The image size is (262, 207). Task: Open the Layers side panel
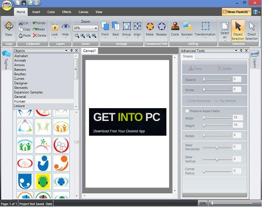255,59
